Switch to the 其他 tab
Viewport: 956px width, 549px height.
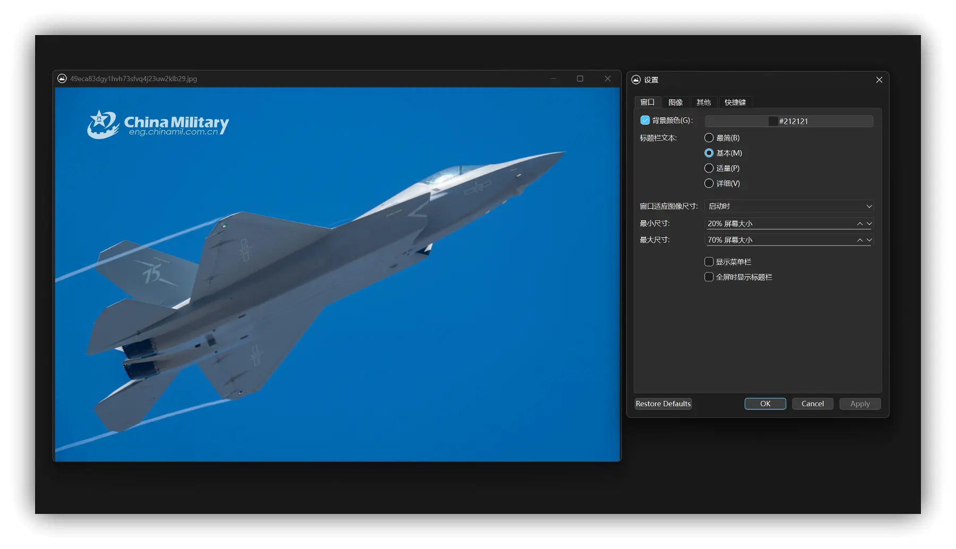click(x=704, y=102)
